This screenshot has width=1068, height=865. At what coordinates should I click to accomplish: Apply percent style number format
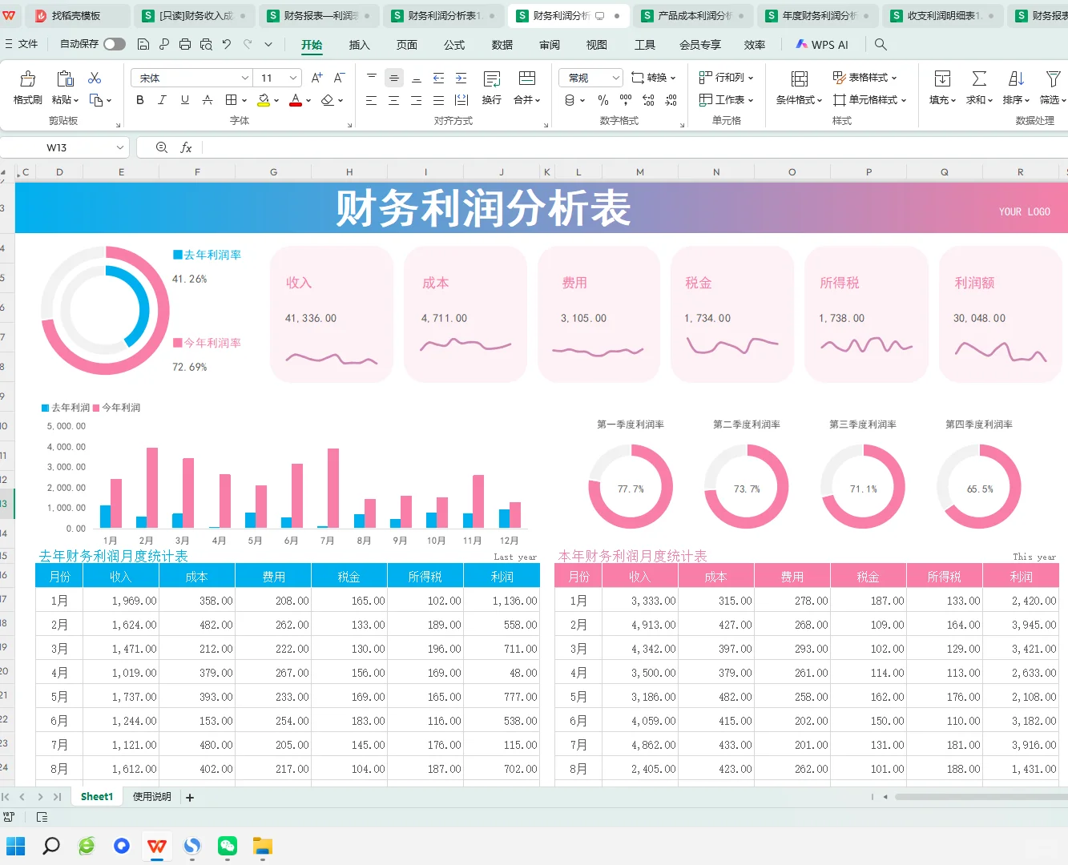point(603,100)
